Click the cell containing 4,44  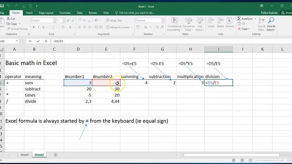tap(106, 101)
